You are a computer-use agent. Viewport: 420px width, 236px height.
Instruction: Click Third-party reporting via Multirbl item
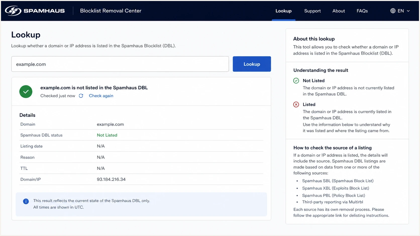pos(333,202)
